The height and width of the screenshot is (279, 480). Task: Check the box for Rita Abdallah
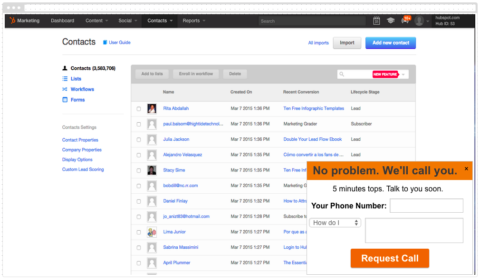139,109
